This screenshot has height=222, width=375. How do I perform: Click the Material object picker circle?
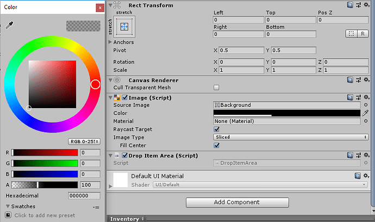(x=366, y=121)
